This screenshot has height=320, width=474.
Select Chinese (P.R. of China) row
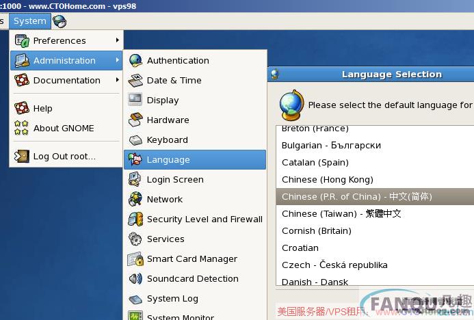point(375,197)
